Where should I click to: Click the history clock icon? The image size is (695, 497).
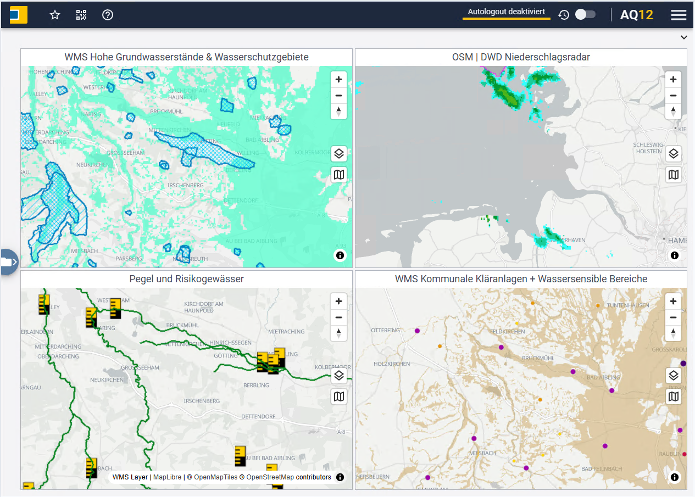click(564, 15)
